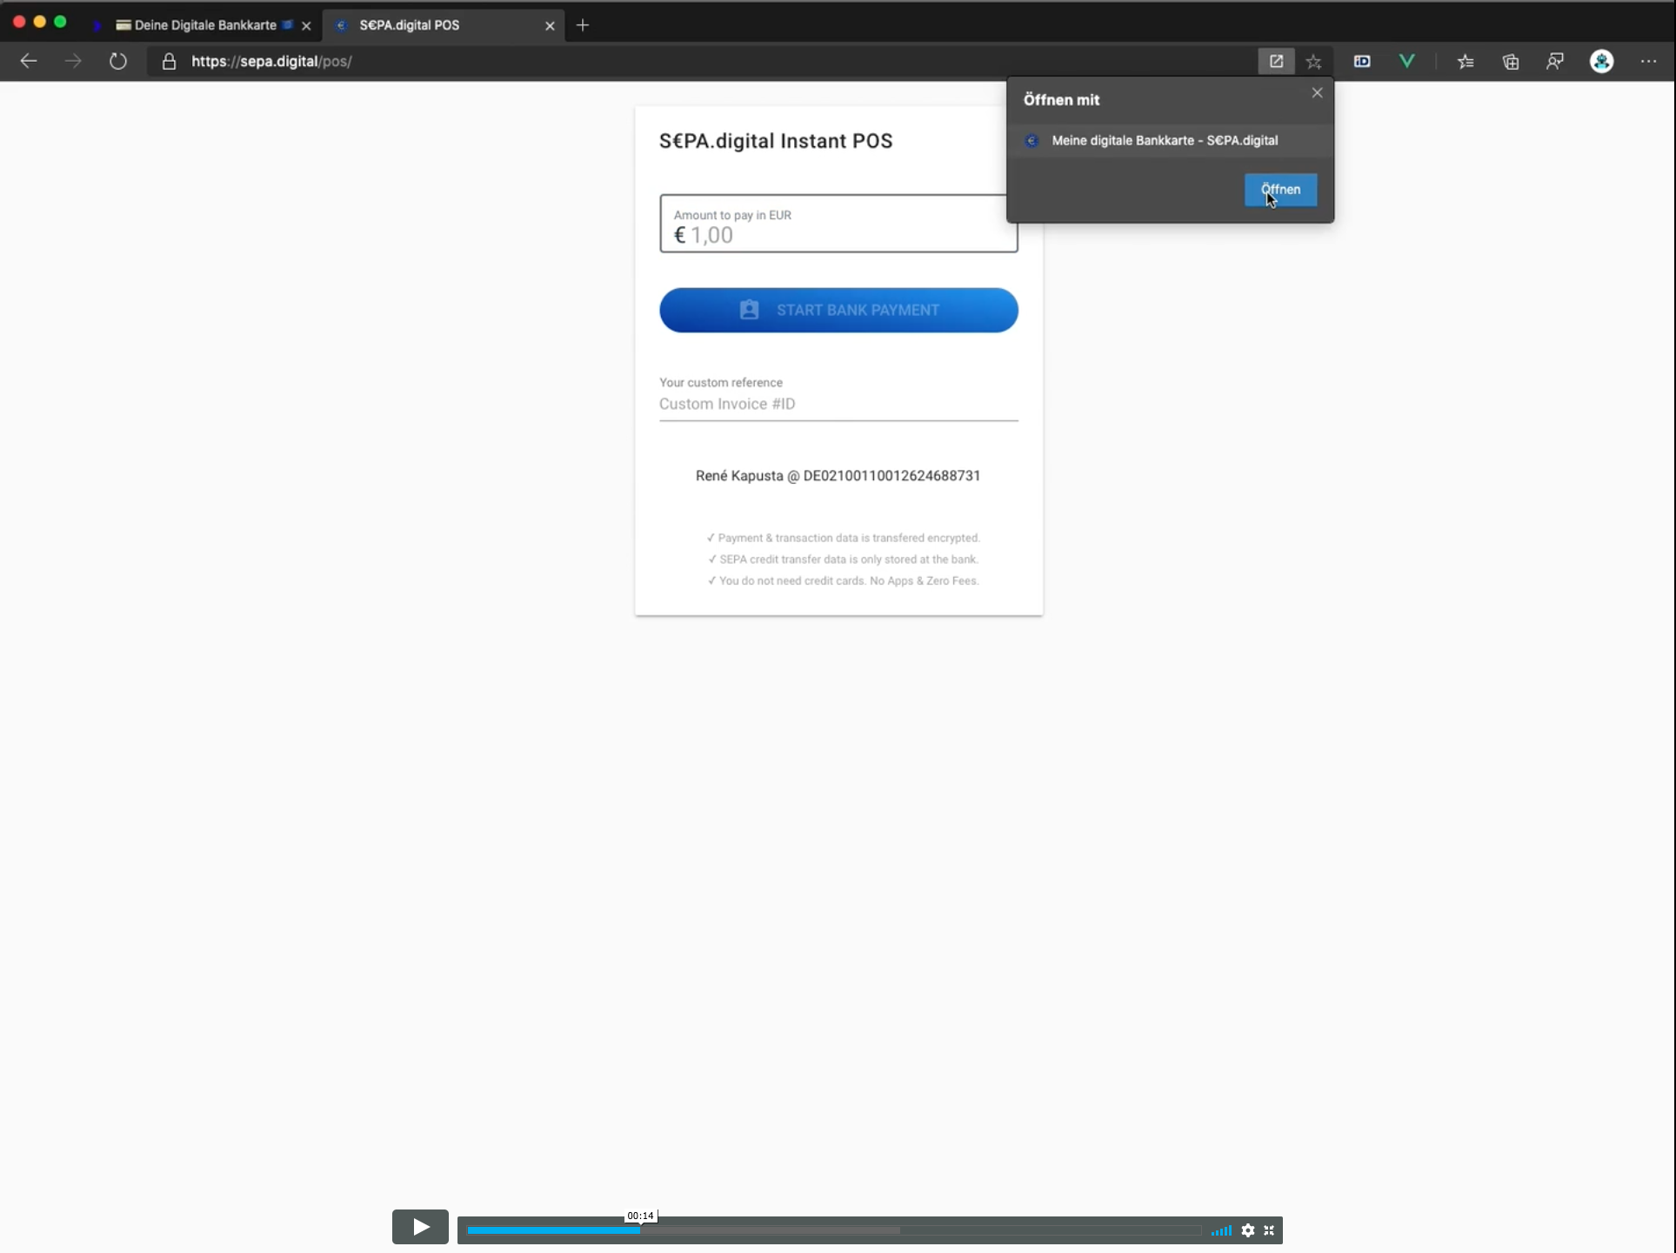Open video settings gear

coord(1248,1230)
